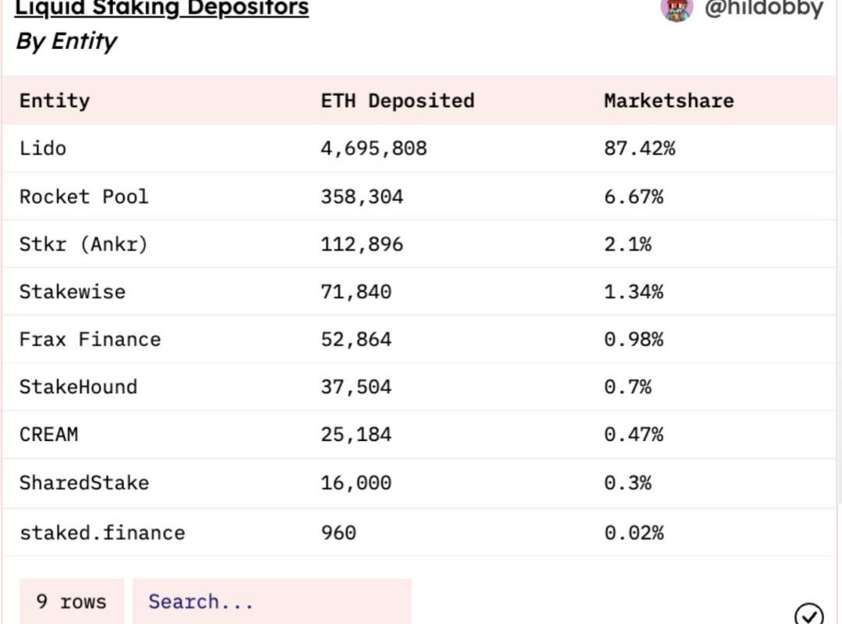This screenshot has width=842, height=624.
Task: Click Lido's 87.42% marketshare value
Action: pyautogui.click(x=639, y=148)
